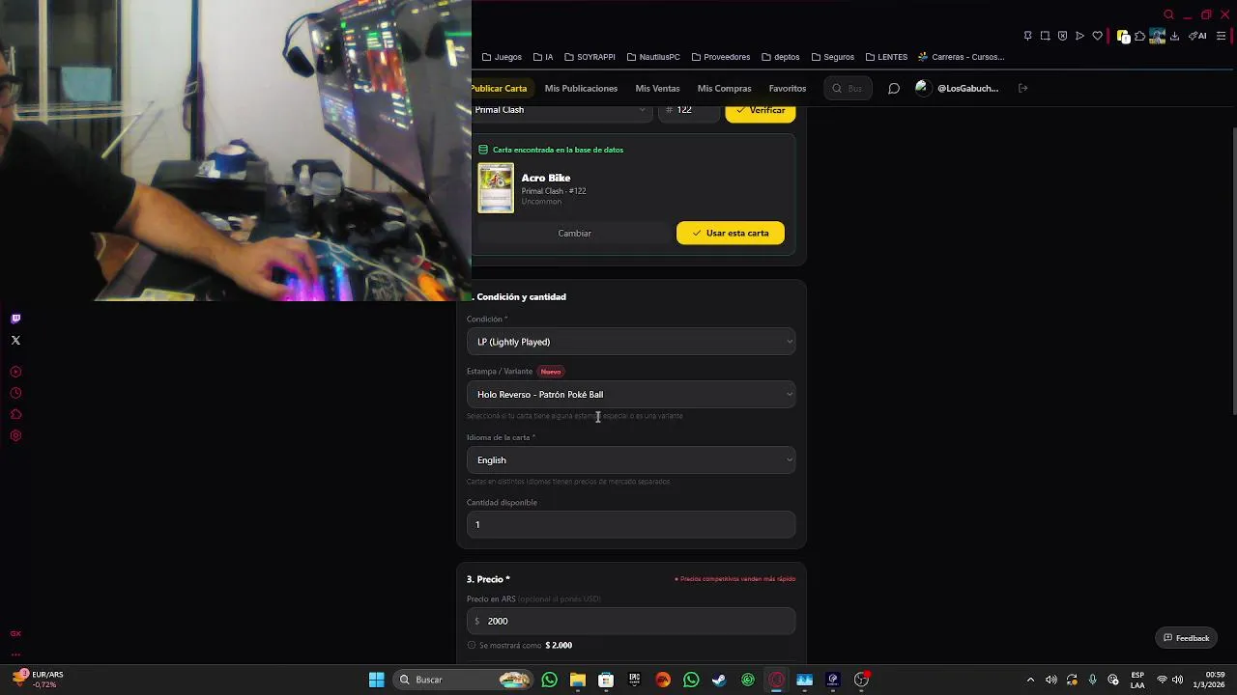Open the SOYRAPPI bookmarks folder

point(590,57)
